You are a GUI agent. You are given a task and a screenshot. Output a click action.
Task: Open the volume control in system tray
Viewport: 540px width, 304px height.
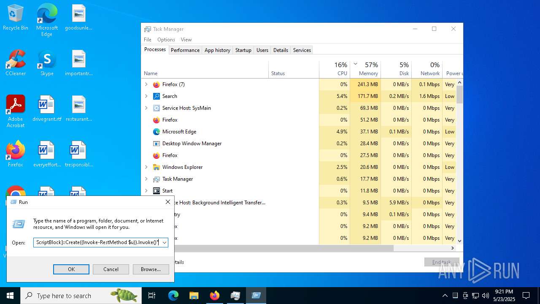(486, 296)
